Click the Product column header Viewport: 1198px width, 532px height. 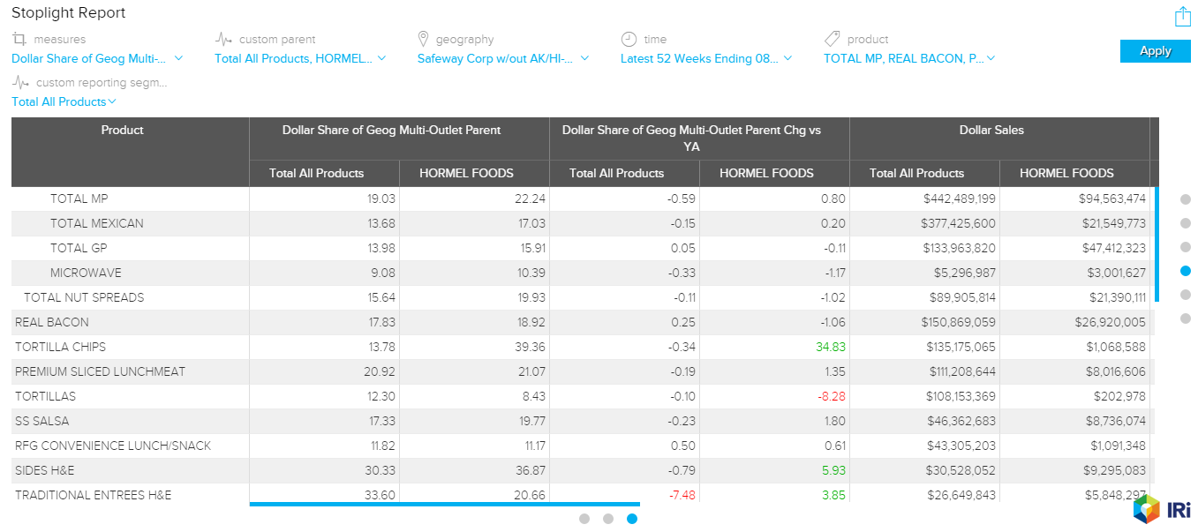[x=122, y=131]
